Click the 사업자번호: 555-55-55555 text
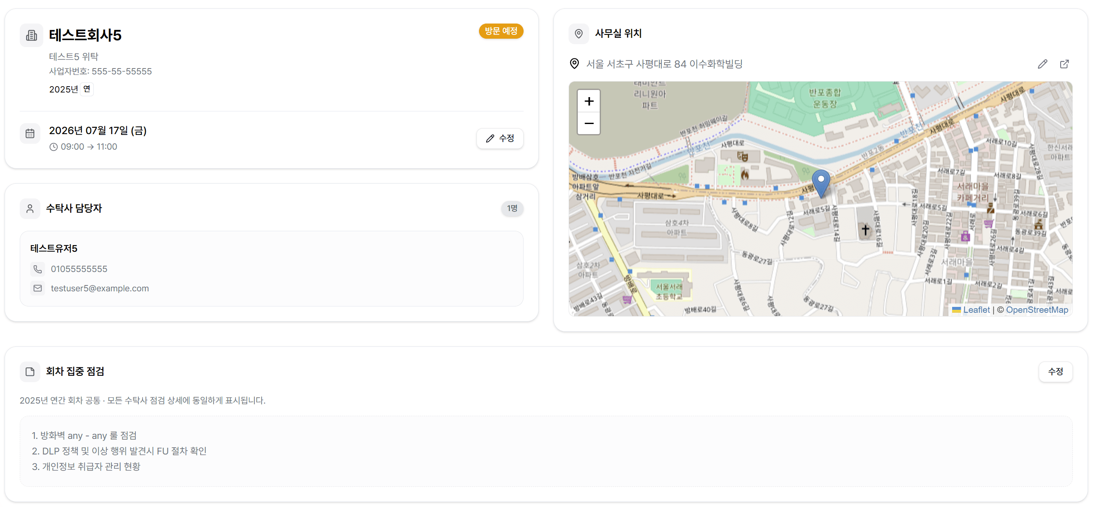Screen dimensions: 1093x507 click(x=100, y=71)
